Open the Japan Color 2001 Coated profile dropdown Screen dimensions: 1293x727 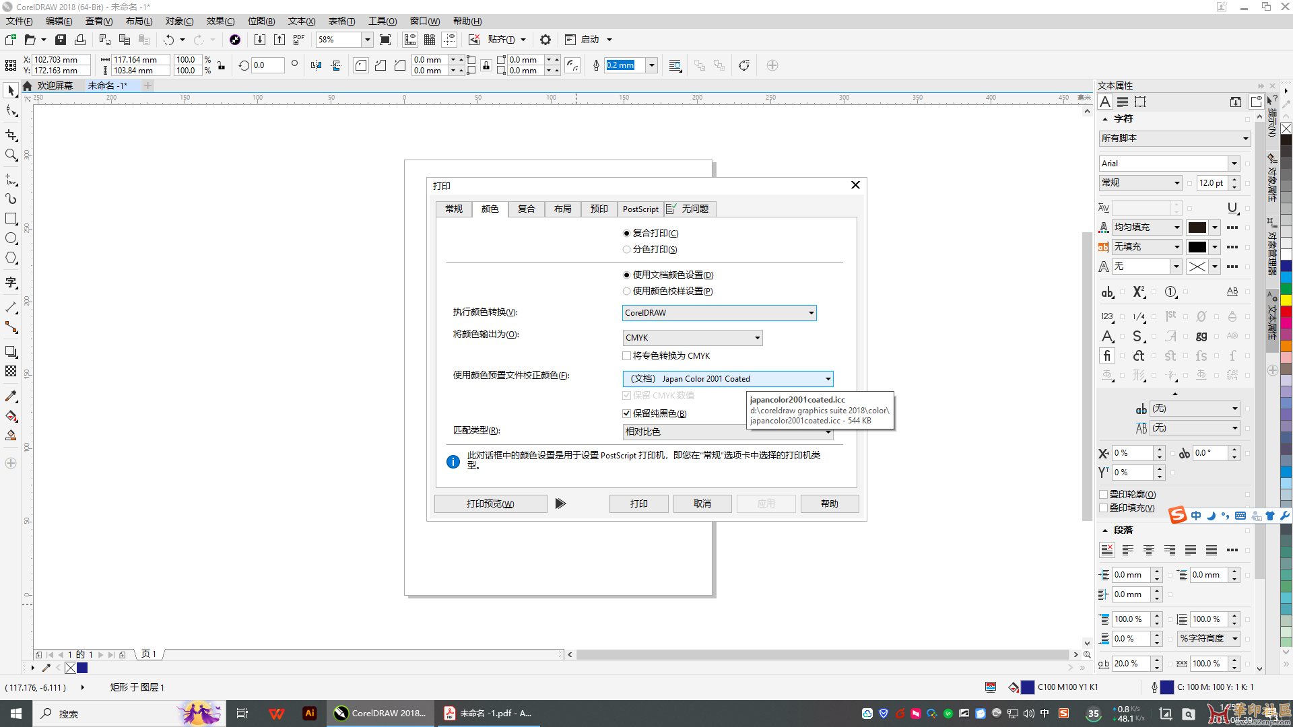pos(727,378)
